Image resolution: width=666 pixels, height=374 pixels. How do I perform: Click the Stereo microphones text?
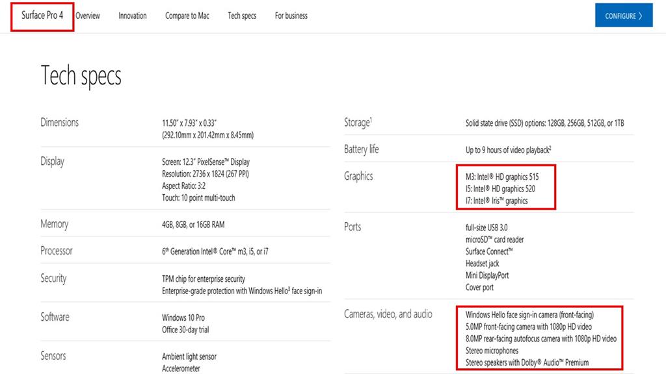coord(492,351)
